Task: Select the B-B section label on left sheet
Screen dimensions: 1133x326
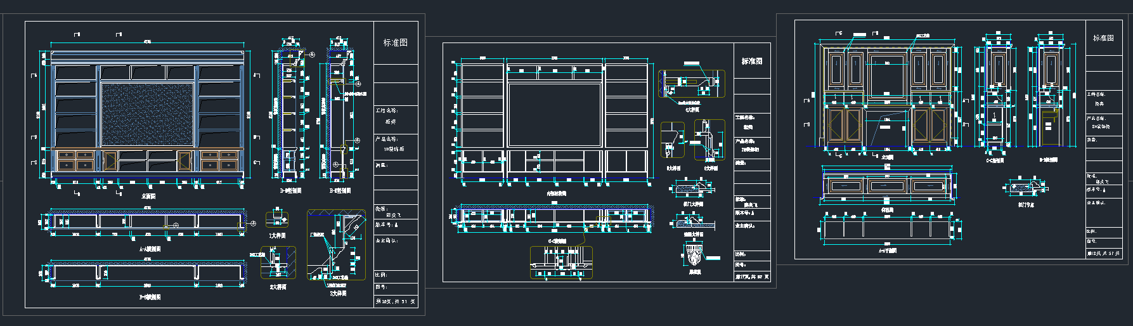Action: pos(150,296)
